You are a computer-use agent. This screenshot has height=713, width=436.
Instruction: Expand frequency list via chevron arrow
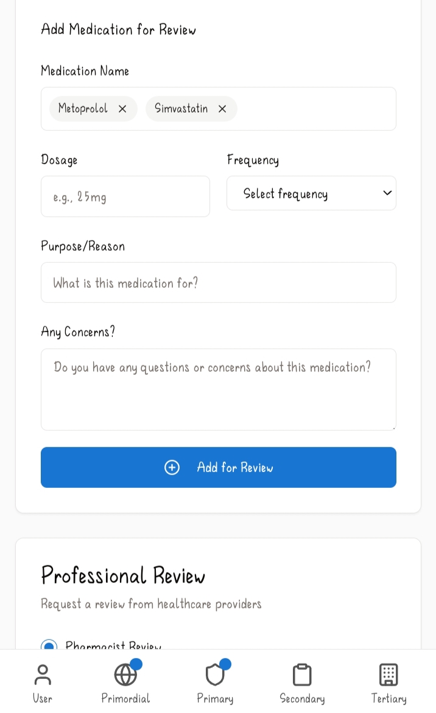pos(387,193)
